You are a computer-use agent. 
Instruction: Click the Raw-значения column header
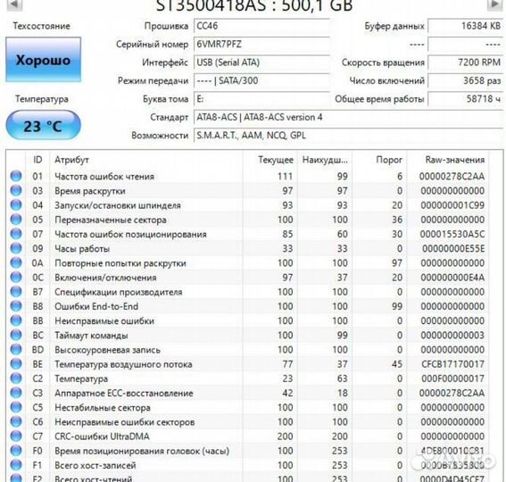click(x=448, y=160)
